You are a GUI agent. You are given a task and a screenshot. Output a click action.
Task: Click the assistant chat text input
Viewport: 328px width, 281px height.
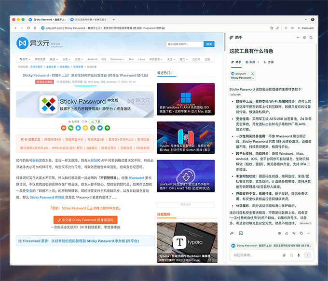256,255
